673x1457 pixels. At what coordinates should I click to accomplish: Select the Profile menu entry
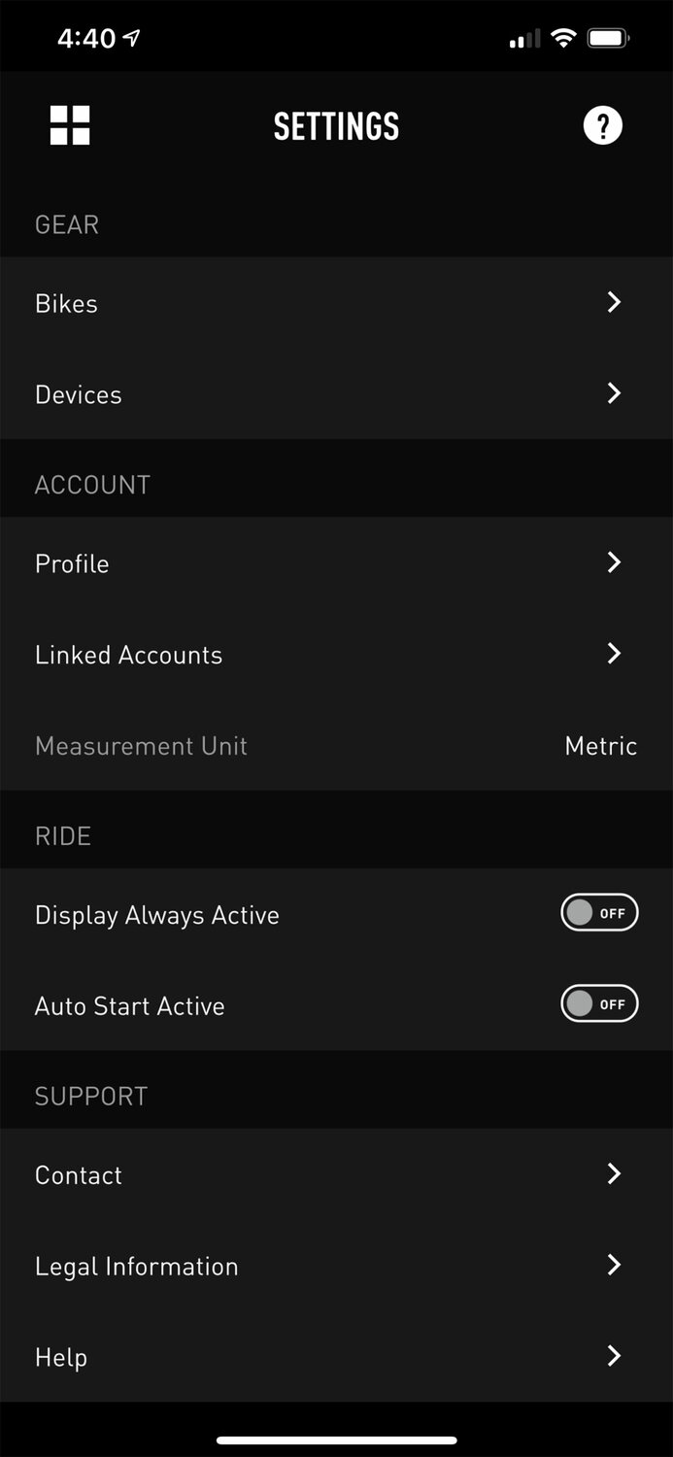point(72,563)
